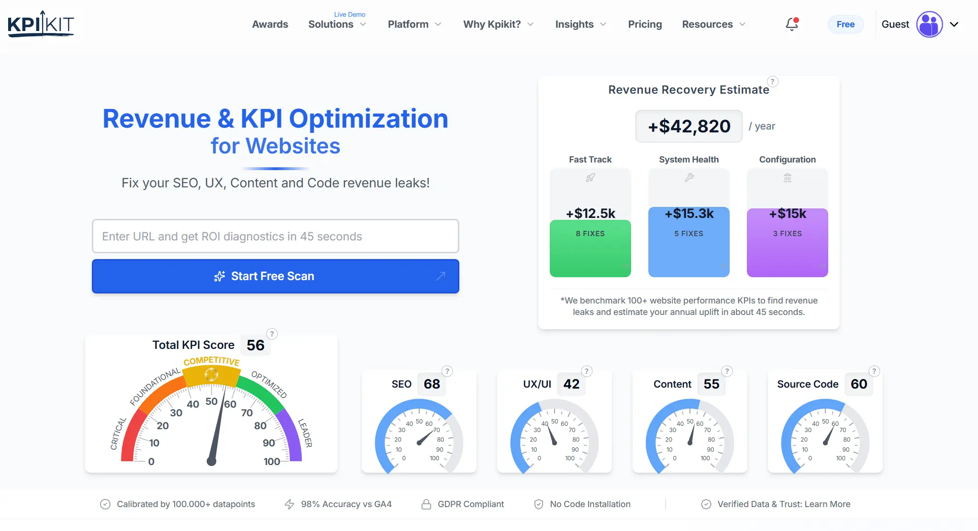The image size is (978, 531).
Task: Click the bank icon under Configuration
Action: [x=788, y=178]
